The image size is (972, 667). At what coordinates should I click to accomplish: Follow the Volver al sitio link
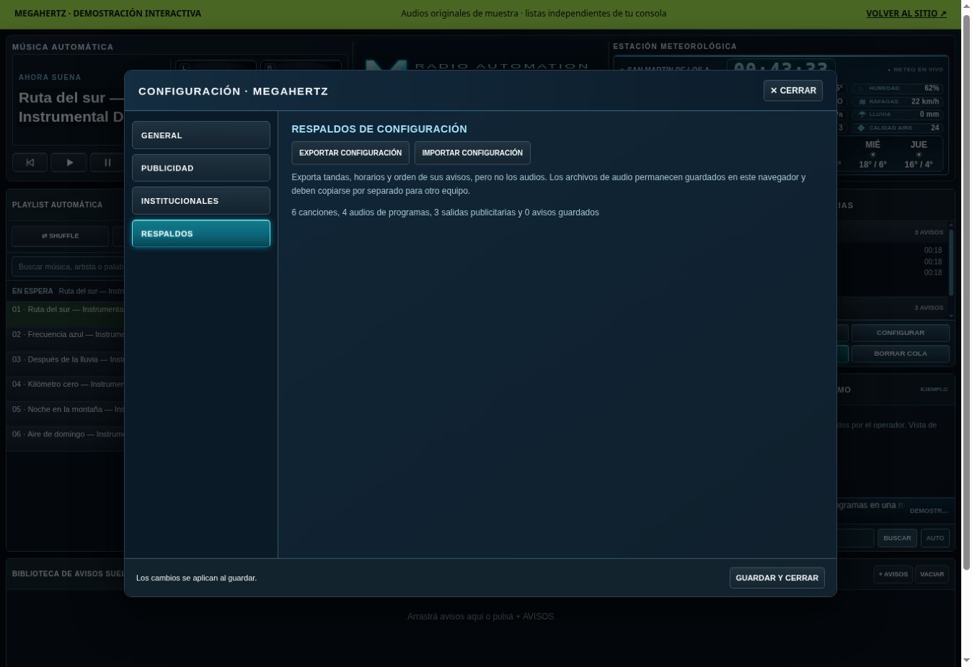pos(906,13)
